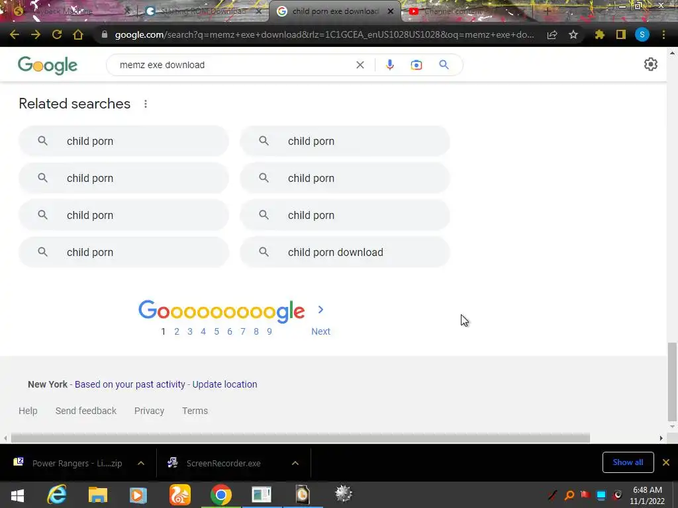Screen dimensions: 678x508
Task: Click inside the Google search input field
Action: (234, 65)
